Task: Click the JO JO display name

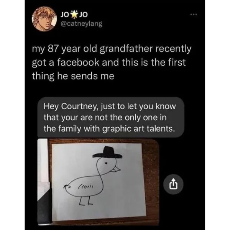Action: coord(74,15)
